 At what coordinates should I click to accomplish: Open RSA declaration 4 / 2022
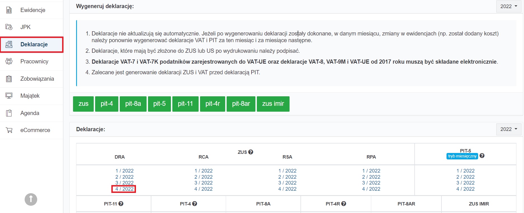pos(287,189)
